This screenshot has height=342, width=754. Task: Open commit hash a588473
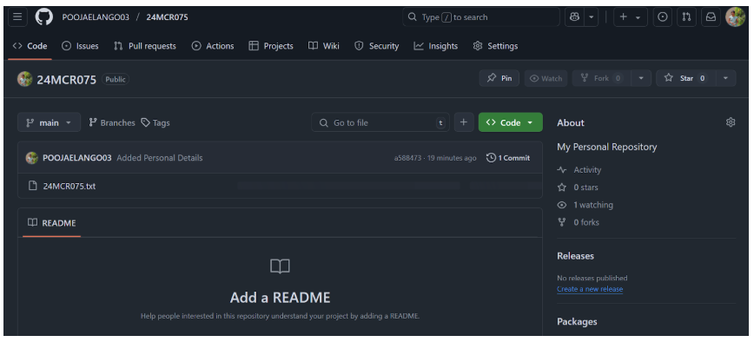click(x=407, y=158)
